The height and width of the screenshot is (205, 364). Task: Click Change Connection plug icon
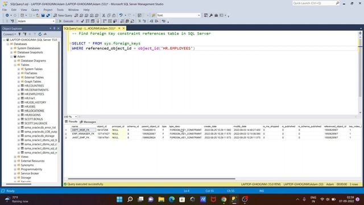[x=12, y=21]
